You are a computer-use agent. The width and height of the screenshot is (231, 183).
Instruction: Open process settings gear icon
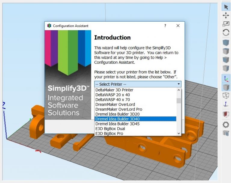tap(226, 124)
